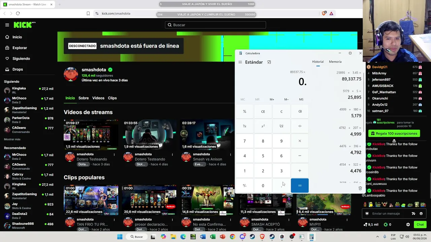Viewport: 431px width, 242px height.
Task: Click the MS memory store button
Action: tap(301, 99)
